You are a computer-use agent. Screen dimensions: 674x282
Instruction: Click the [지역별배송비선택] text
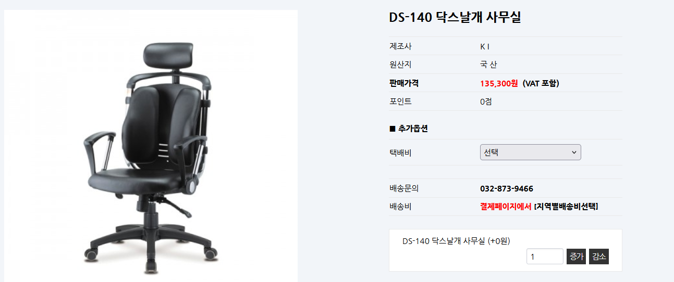pos(566,207)
